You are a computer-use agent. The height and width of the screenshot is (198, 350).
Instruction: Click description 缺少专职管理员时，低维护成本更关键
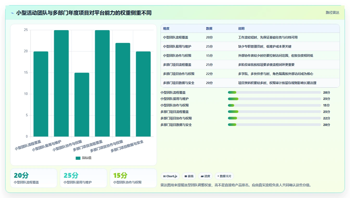[x=265, y=47]
